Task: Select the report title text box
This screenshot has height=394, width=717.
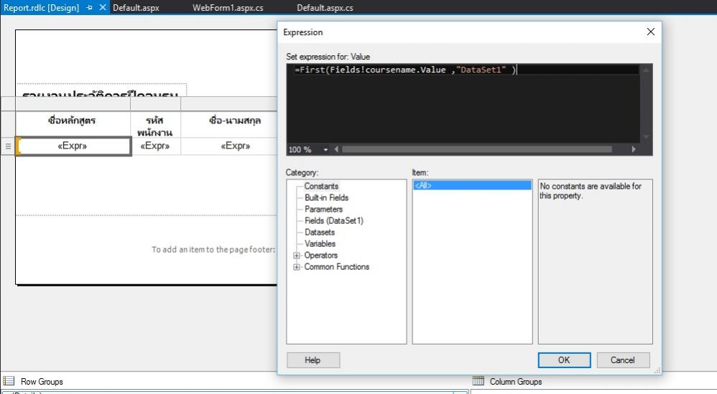Action: [101, 90]
